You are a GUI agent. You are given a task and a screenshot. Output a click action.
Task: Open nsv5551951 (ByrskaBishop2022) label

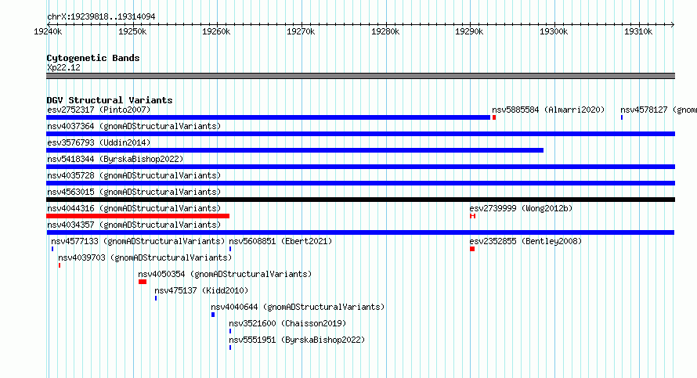pyautogui.click(x=297, y=340)
